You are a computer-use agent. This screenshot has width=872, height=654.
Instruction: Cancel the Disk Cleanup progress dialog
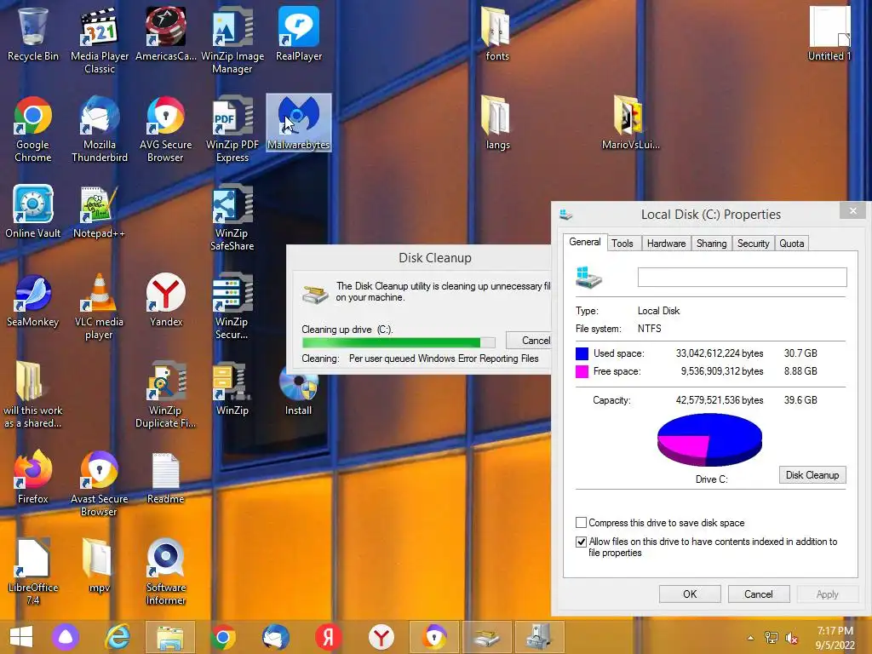[x=529, y=341]
